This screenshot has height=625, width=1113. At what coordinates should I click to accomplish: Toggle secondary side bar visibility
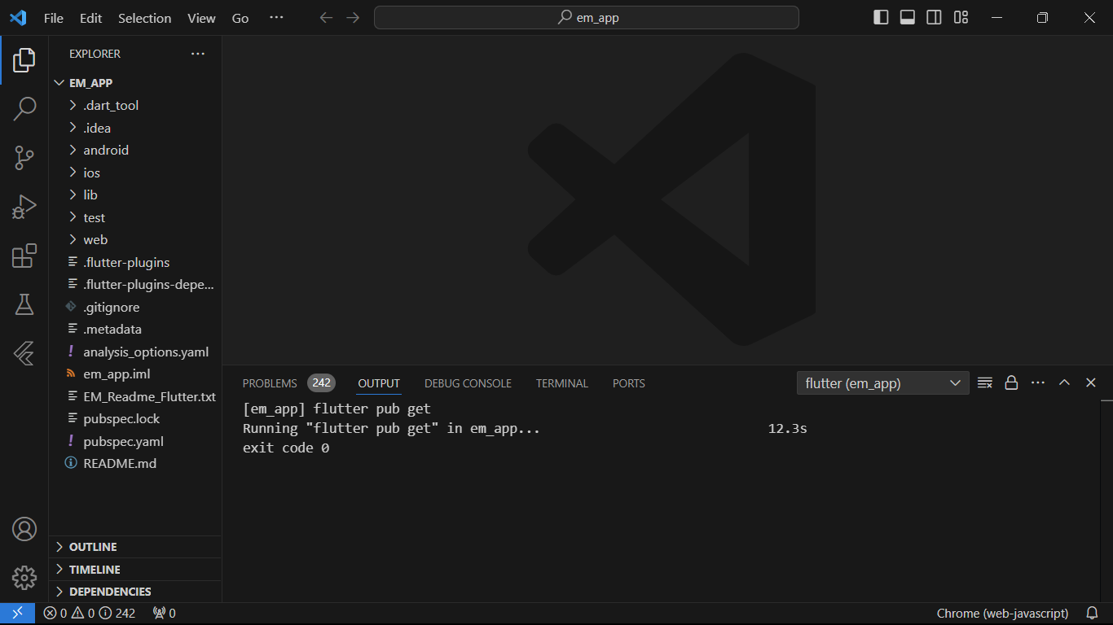(935, 17)
